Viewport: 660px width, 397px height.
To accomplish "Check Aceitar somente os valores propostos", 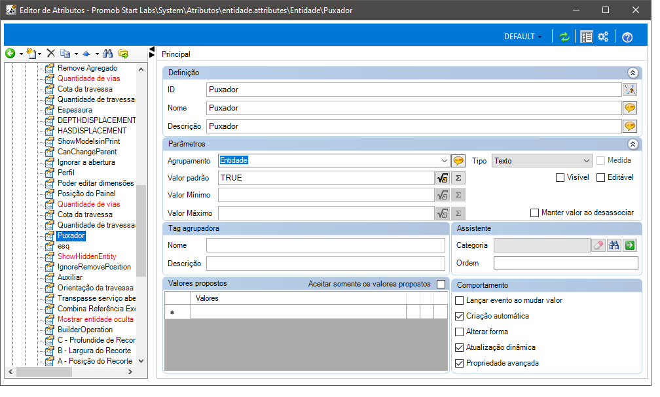I will (441, 285).
